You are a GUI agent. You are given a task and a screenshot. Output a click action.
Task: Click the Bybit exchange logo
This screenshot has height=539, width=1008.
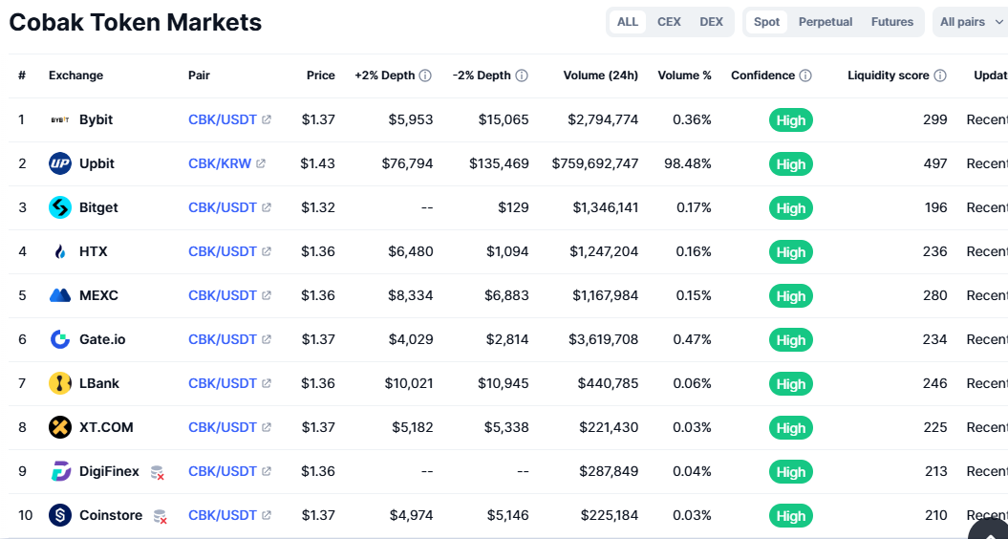[60, 119]
